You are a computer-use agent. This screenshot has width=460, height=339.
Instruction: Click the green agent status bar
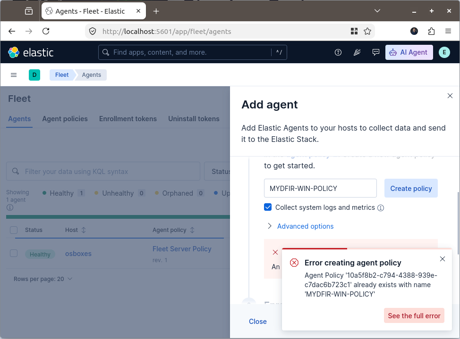coord(118,217)
